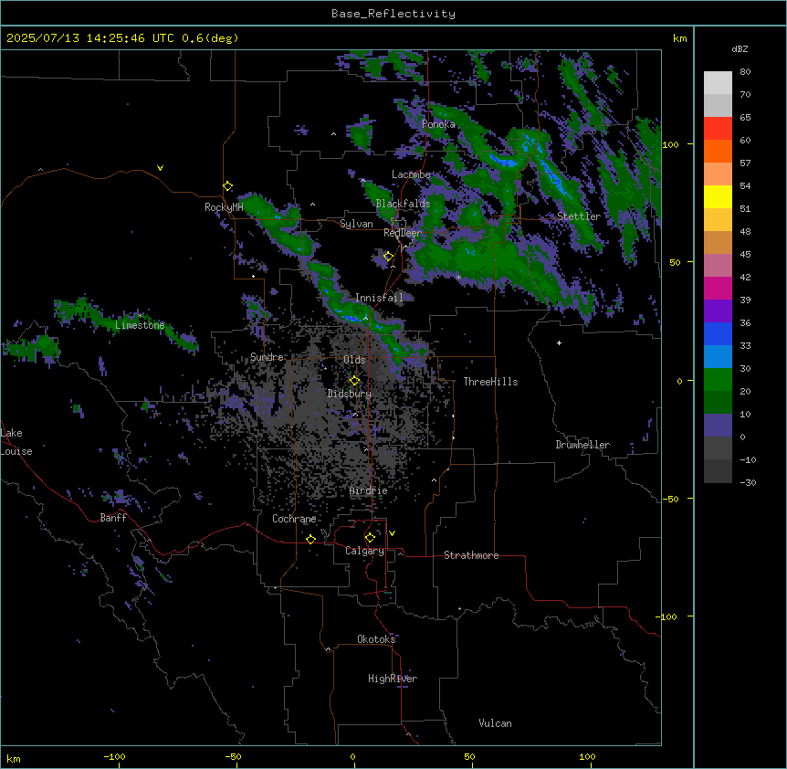
Task: Click the Vulcan label
Action: pyautogui.click(x=496, y=723)
